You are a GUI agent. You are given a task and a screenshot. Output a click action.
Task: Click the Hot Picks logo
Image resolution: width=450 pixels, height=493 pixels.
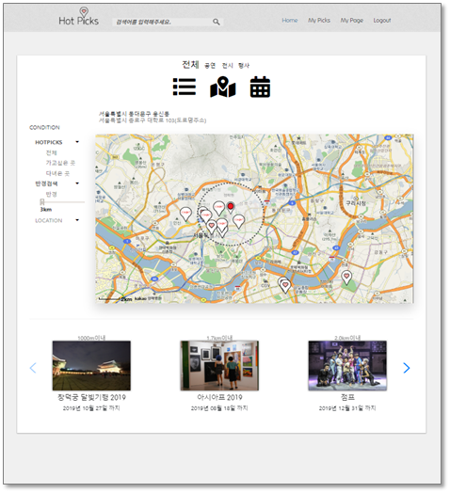pos(78,17)
